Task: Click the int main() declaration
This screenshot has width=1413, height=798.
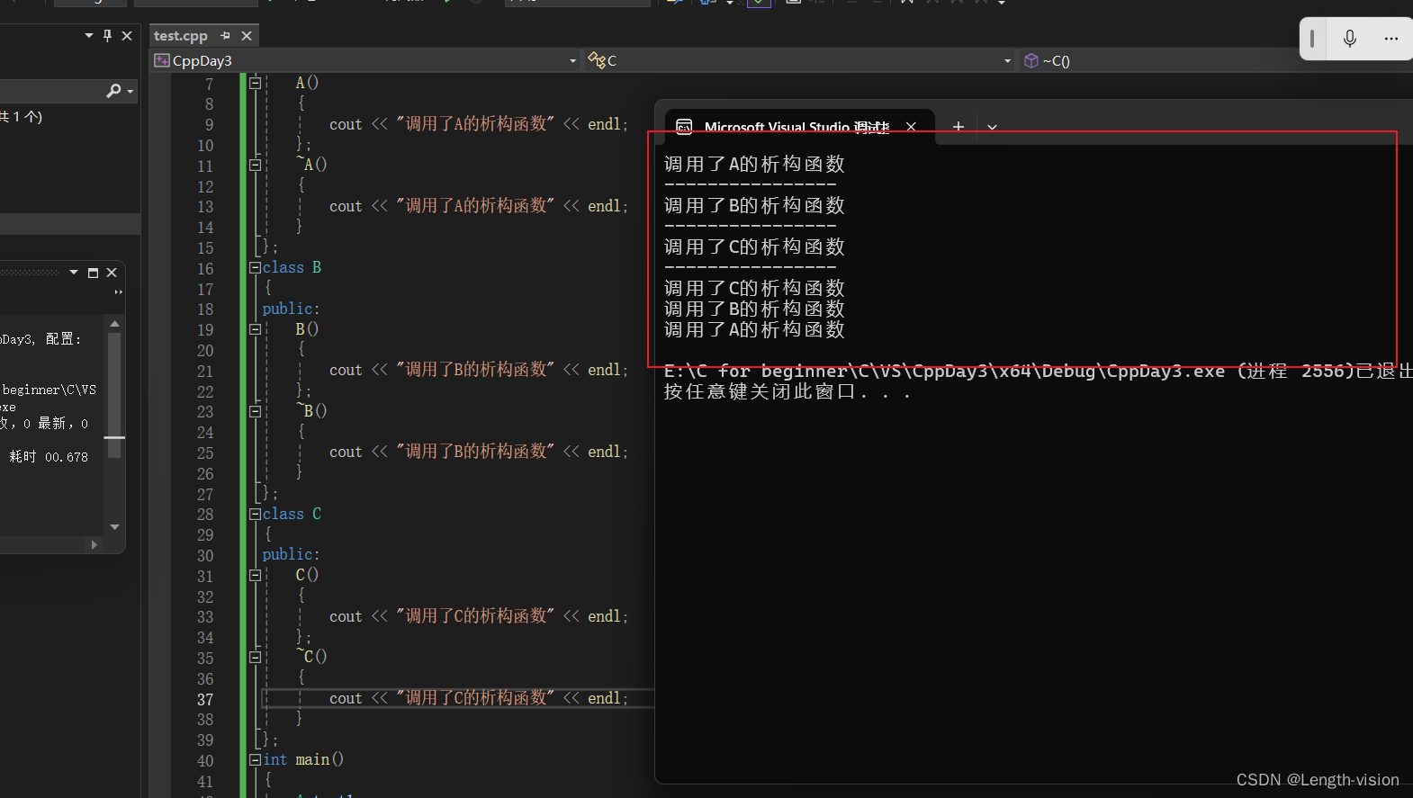Action: click(303, 759)
